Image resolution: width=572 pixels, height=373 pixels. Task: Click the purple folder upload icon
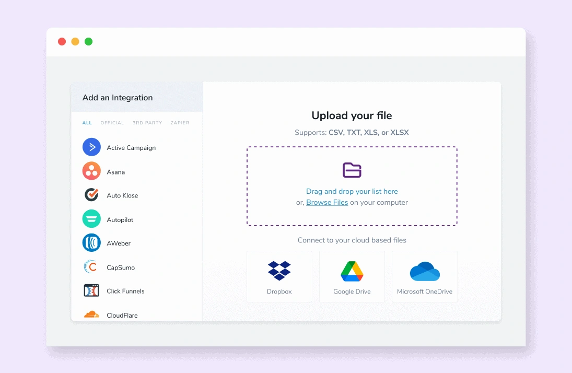(352, 170)
